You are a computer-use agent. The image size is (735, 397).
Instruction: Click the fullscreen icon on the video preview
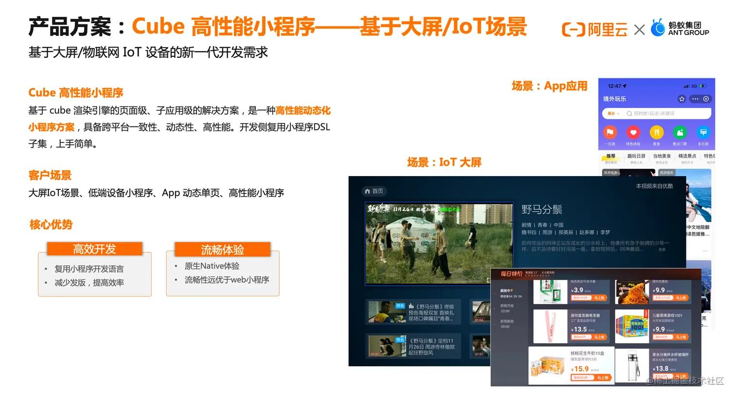(x=489, y=280)
